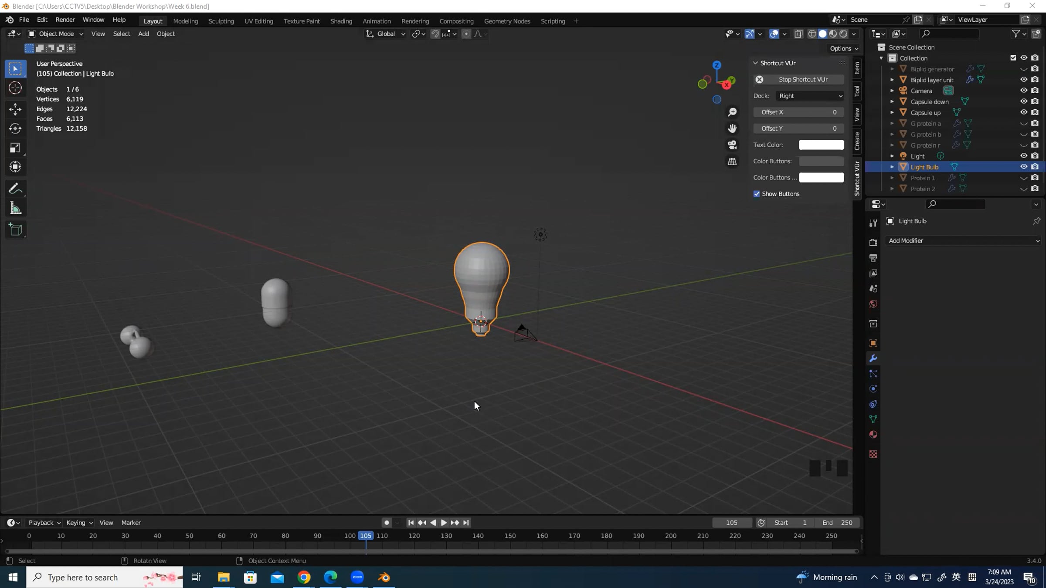1046x588 pixels.
Task: Select the Rotate tool
Action: tap(15, 128)
